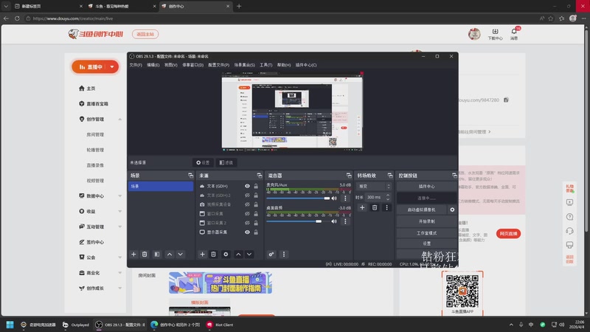
Task: Expand the 数据中心 sidebar section
Action: click(120, 196)
